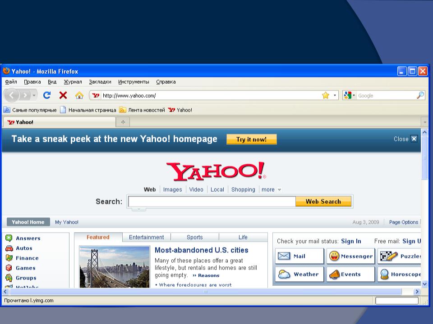Click the Yahoo favicon in the address bar

click(96, 95)
